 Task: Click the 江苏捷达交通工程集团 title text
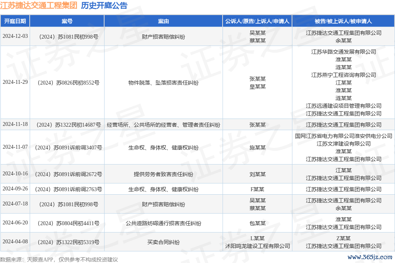[39, 5]
